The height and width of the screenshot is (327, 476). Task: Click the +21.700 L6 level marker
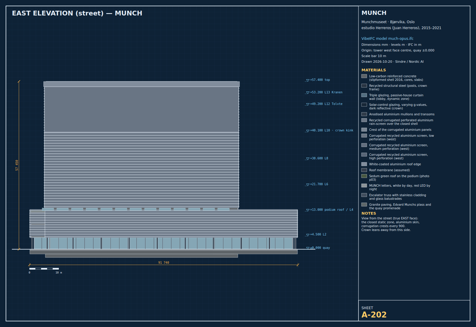[317, 184]
